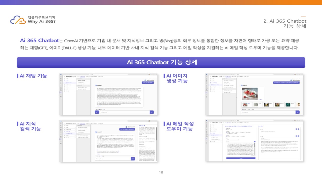Viewport: 322px width, 181px height.
Task: Open Summary 도우미 in the mail helper sidebar
Action: click(x=216, y=139)
